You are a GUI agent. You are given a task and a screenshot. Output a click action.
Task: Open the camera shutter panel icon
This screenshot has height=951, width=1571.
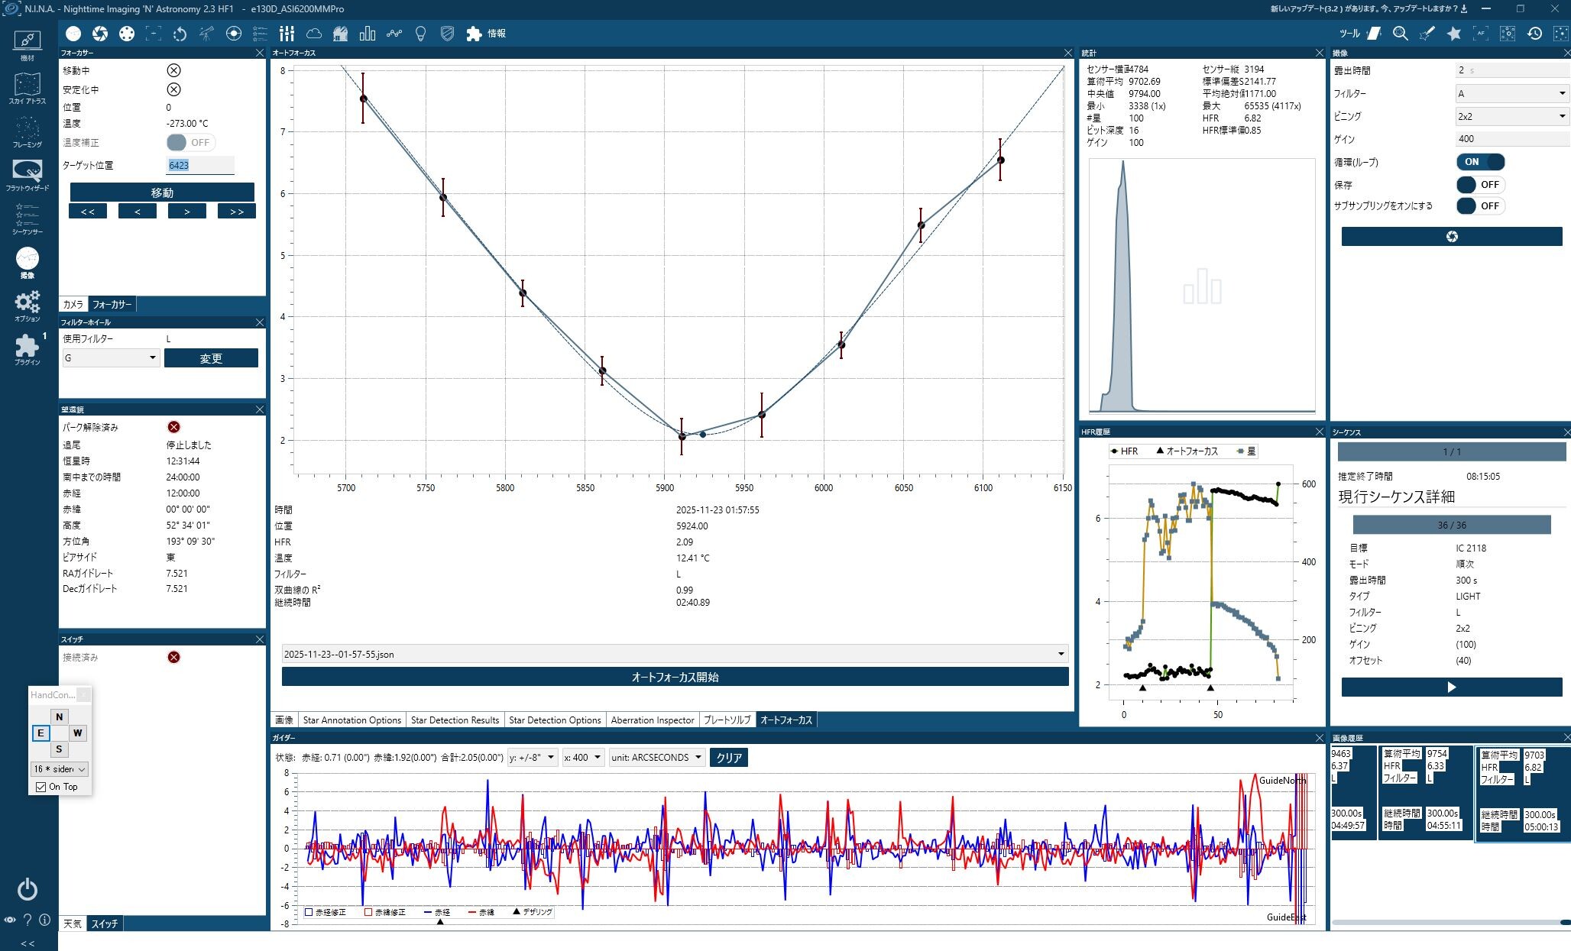[x=100, y=34]
